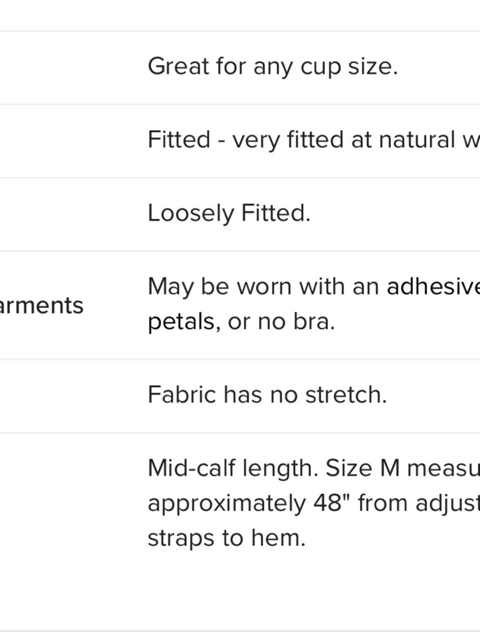Click the word "Loosely" in third row
The width and height of the screenshot is (480, 640).
click(x=191, y=214)
